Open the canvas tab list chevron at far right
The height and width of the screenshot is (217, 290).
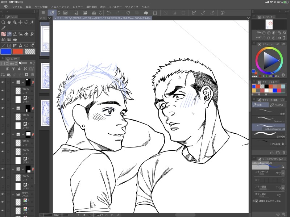click(x=248, y=18)
